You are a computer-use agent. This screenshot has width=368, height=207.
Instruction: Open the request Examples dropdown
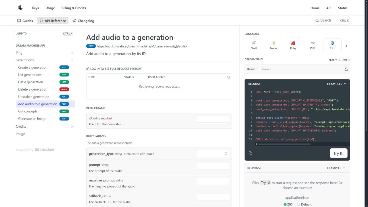click(336, 84)
